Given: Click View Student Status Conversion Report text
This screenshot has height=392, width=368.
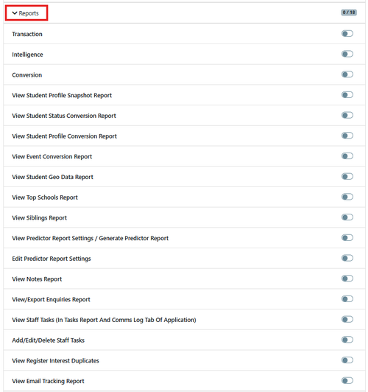Looking at the screenshot, I should tap(64, 116).
